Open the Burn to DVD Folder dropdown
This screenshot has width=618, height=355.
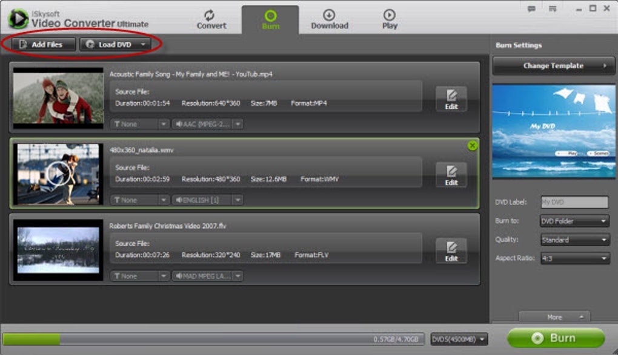click(574, 221)
